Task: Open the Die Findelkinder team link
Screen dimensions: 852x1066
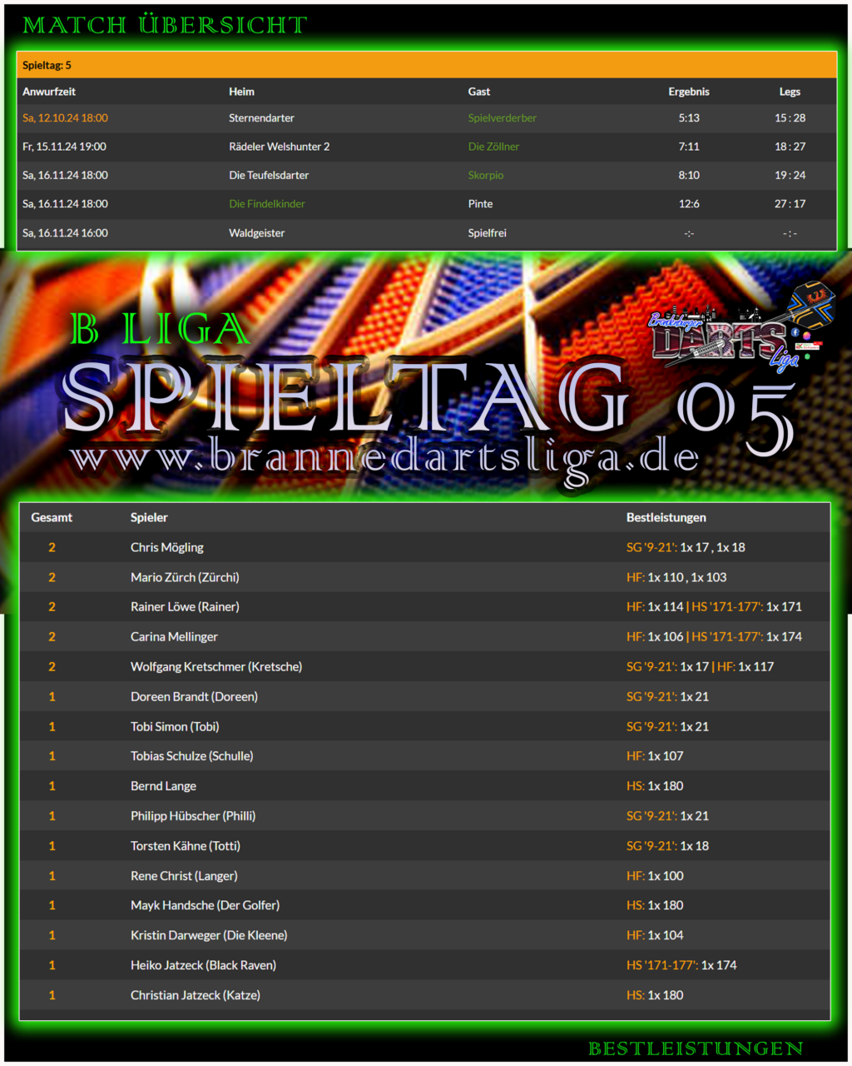Action: point(267,204)
